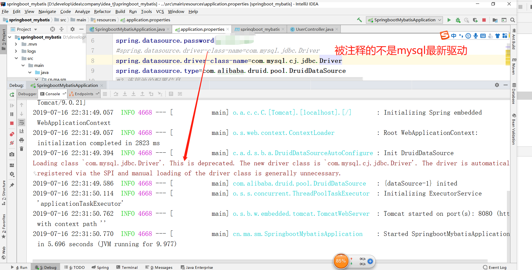Open Project Structure from top toolbar
The image size is (532, 270).
[495, 20]
